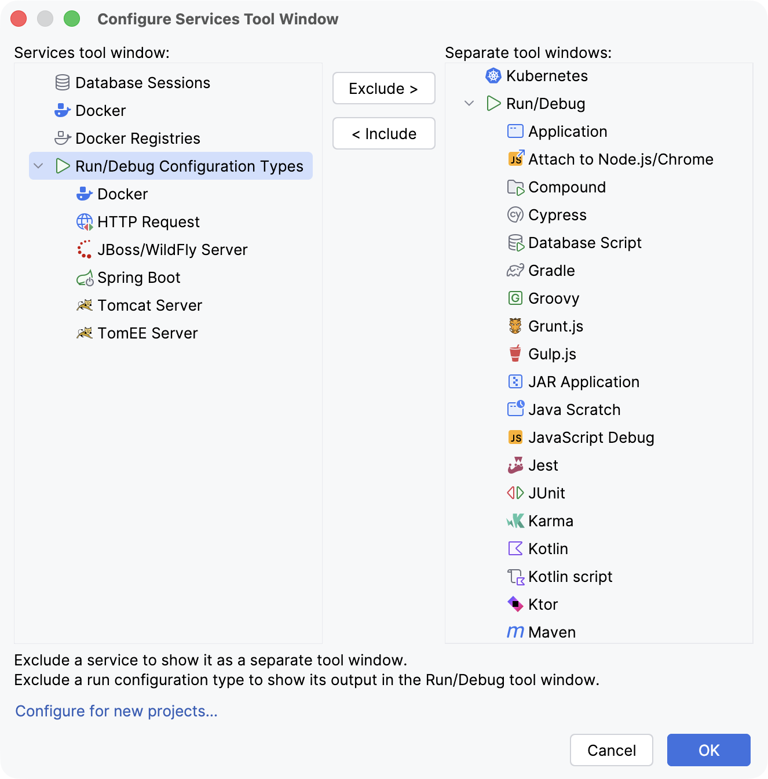Click the JavaScript Debug JS icon
This screenshot has height=779, width=768.
click(515, 438)
